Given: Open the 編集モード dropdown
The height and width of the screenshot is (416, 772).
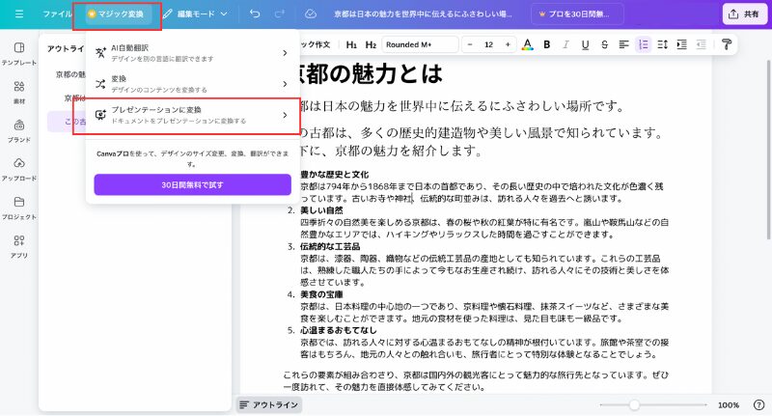Looking at the screenshot, I should (x=196, y=14).
